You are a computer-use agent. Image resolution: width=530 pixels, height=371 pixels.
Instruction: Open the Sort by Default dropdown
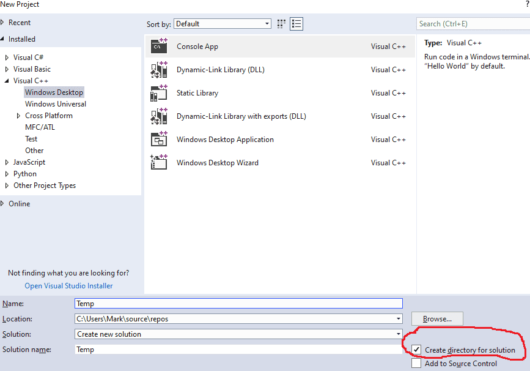223,24
